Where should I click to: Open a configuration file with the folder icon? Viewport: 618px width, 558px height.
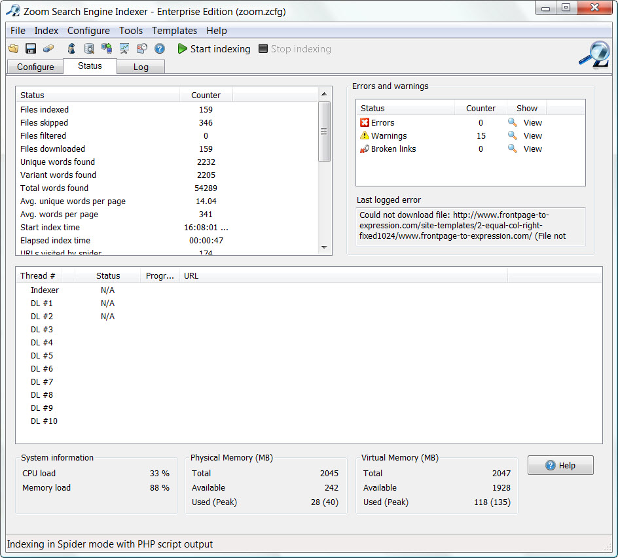(13, 48)
